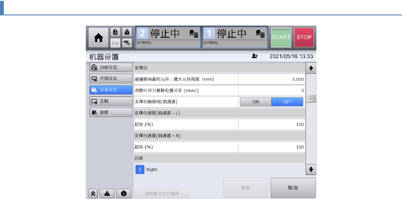Image resolution: width=402 pixels, height=199 pixels.
Task: Select the 1 Right 台架 entry
Action: 146,170
